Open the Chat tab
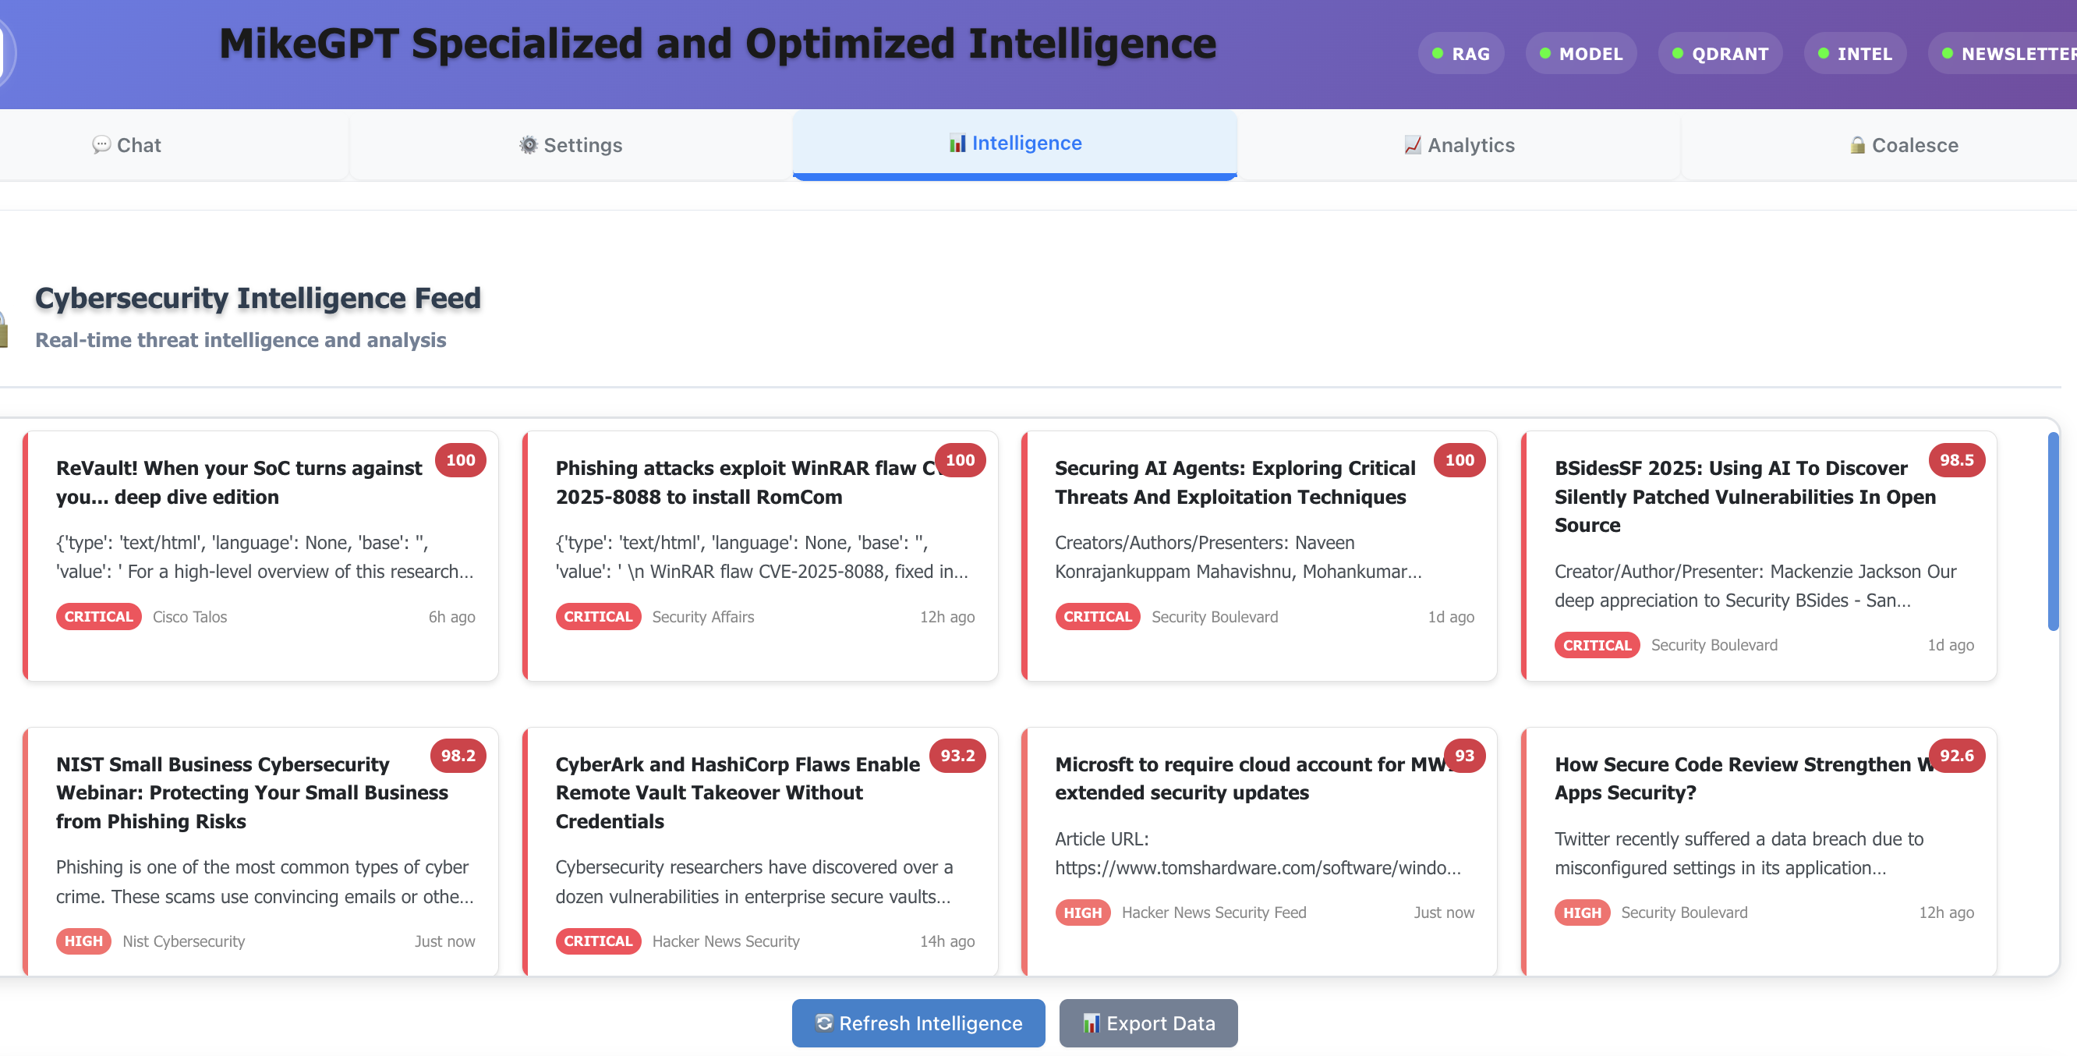 click(127, 145)
